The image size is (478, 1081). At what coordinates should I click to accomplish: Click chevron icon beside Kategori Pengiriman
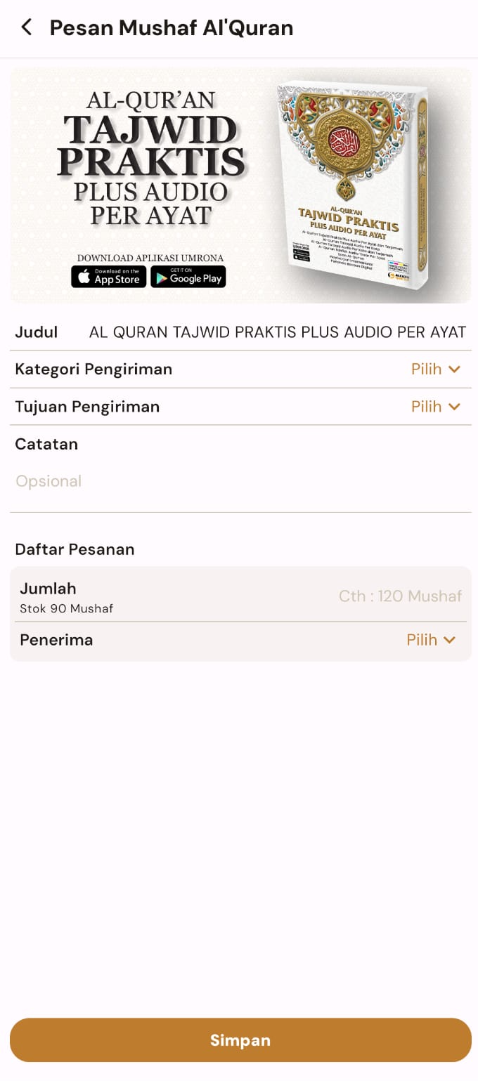click(x=454, y=369)
